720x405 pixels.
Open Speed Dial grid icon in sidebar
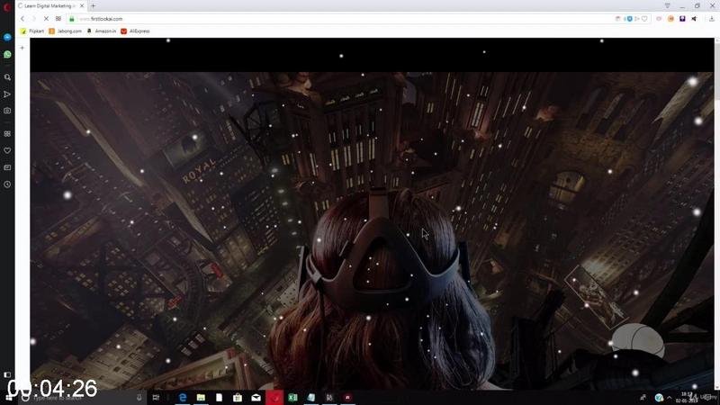7,133
